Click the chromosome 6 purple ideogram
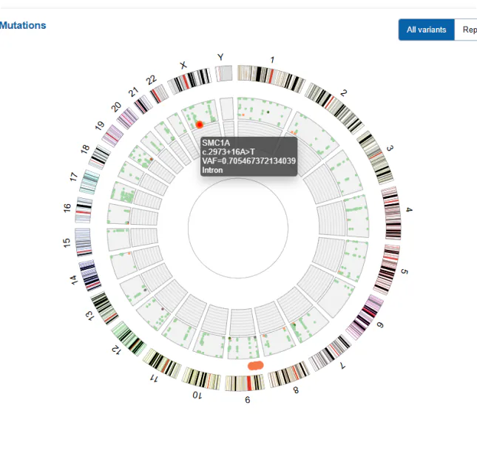This screenshot has height=462, width=477. [365, 317]
